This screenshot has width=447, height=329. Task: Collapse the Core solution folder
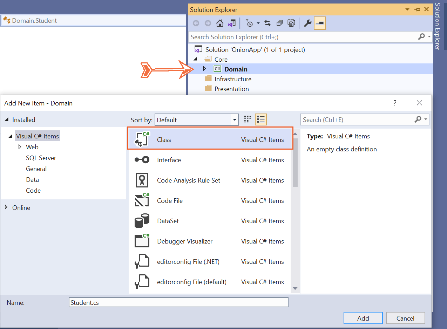(195, 59)
